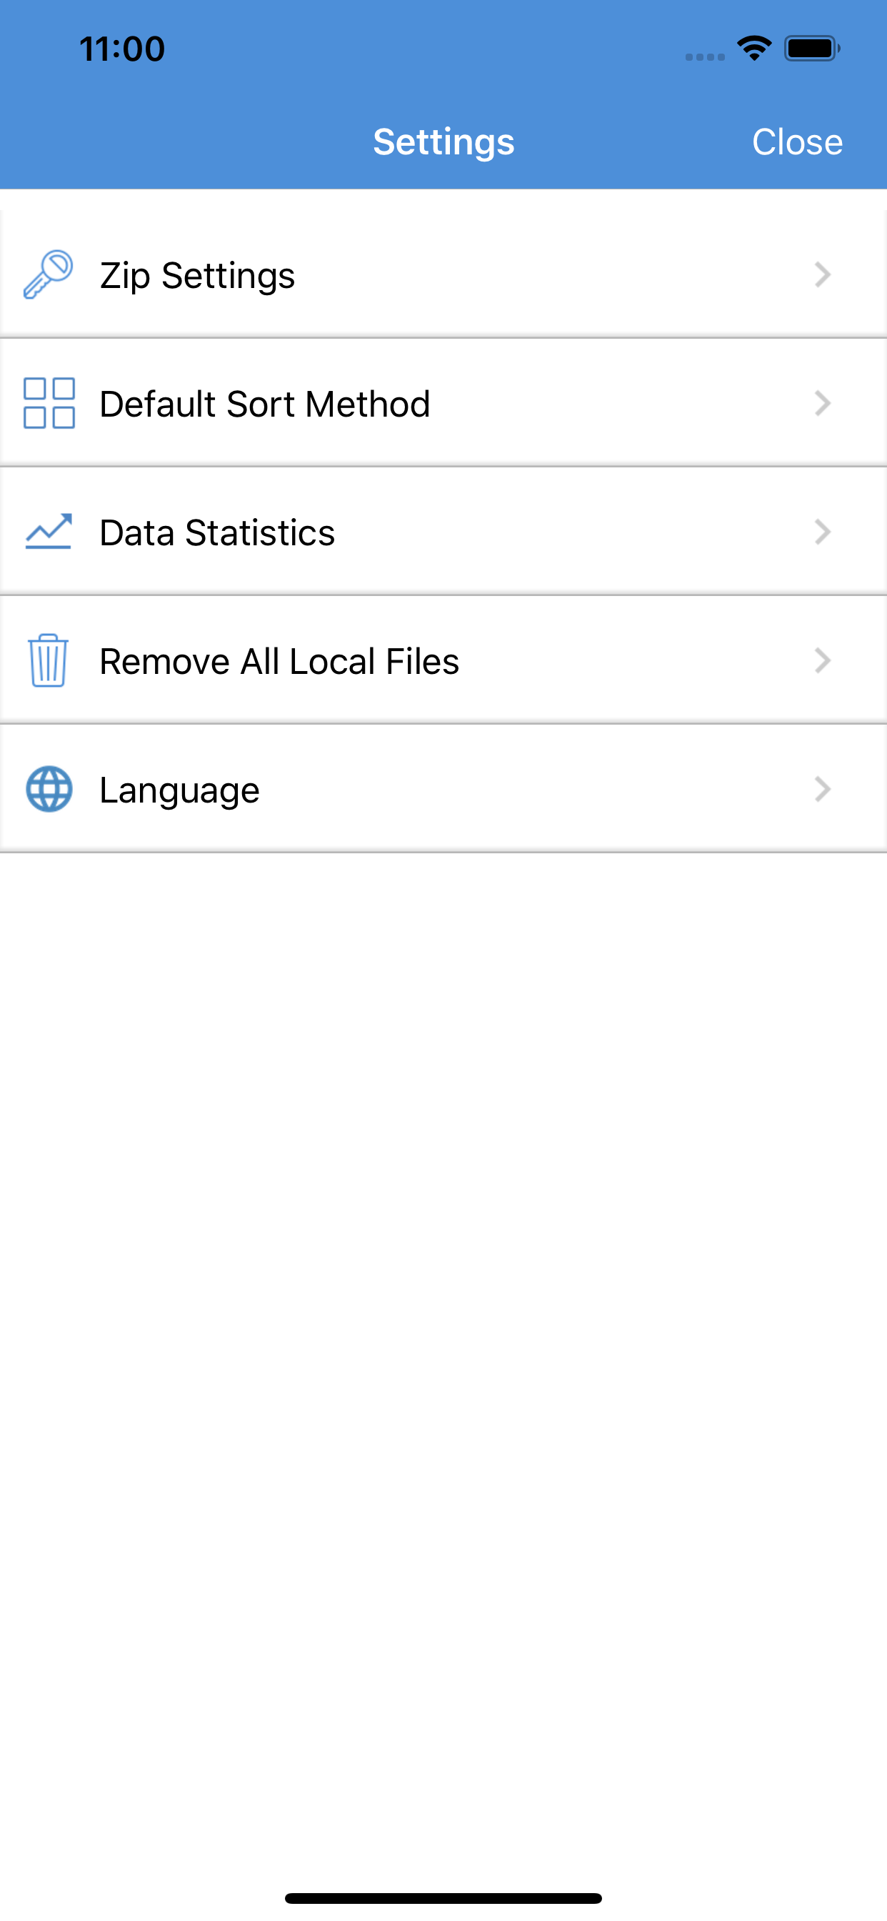The width and height of the screenshot is (887, 1921).
Task: Tap the globe icon for Language
Action: tap(49, 789)
